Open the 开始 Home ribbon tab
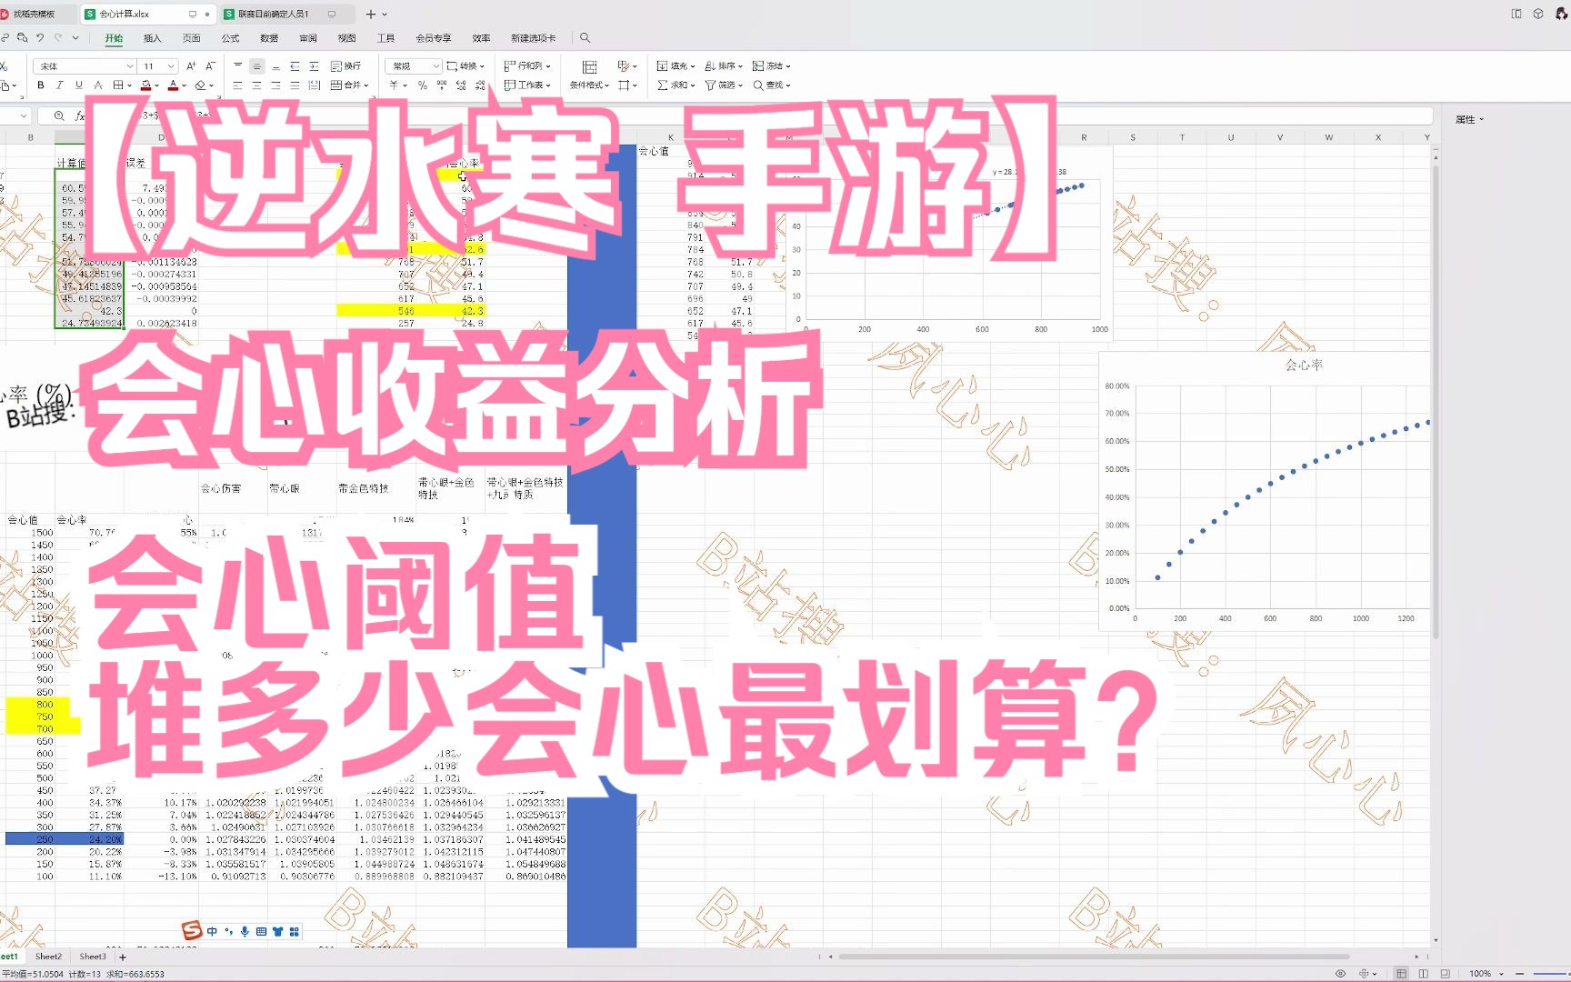 [114, 38]
